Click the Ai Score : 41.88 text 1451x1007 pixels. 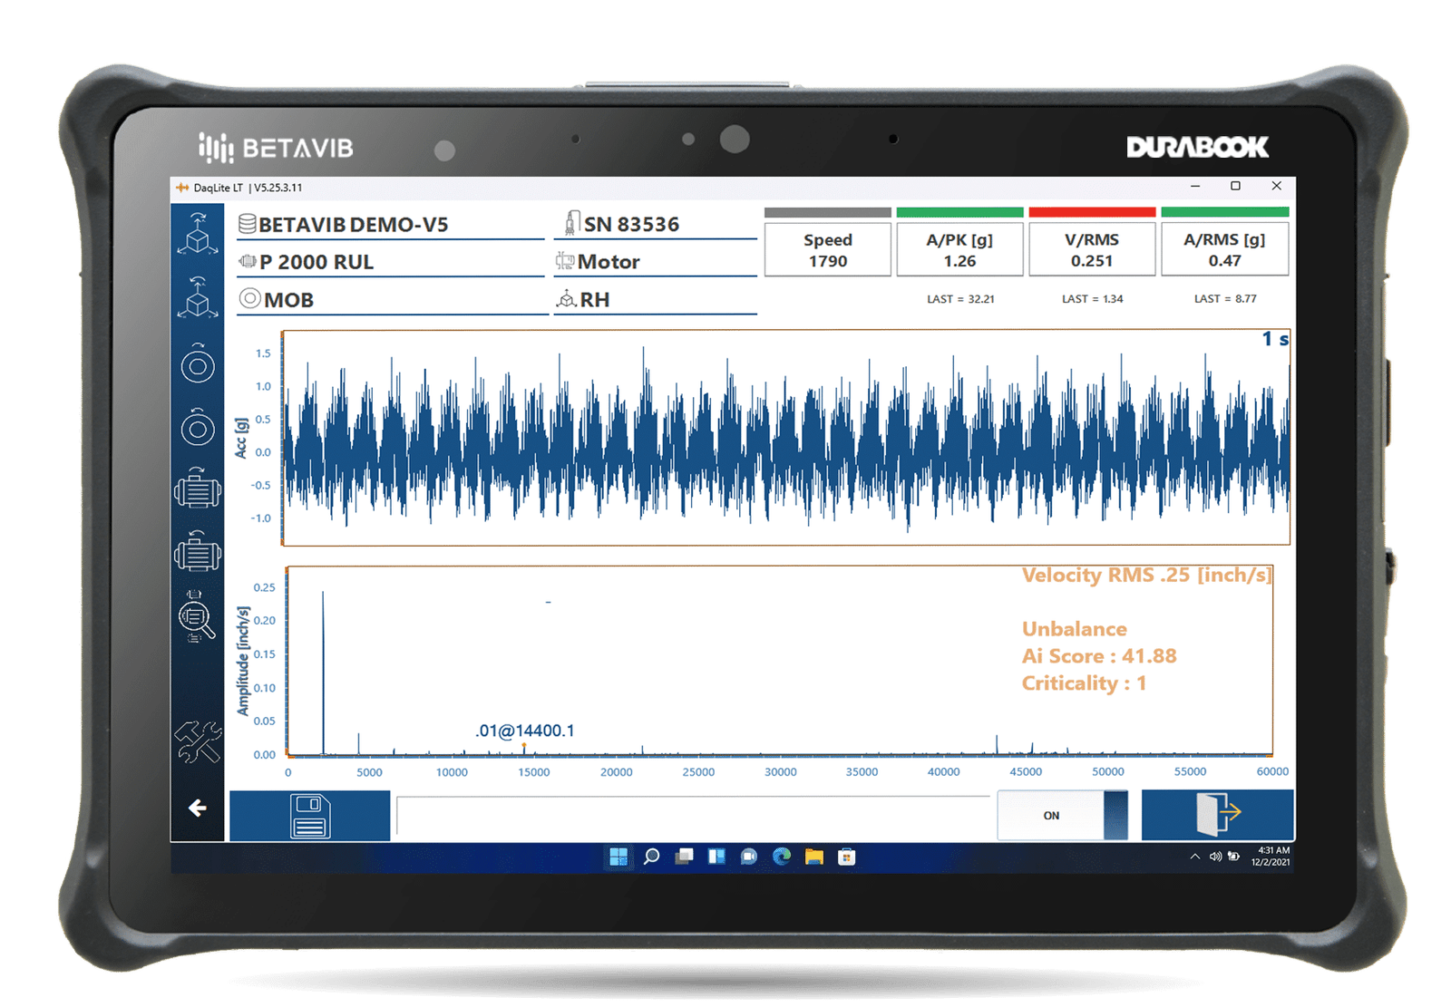1098,656
